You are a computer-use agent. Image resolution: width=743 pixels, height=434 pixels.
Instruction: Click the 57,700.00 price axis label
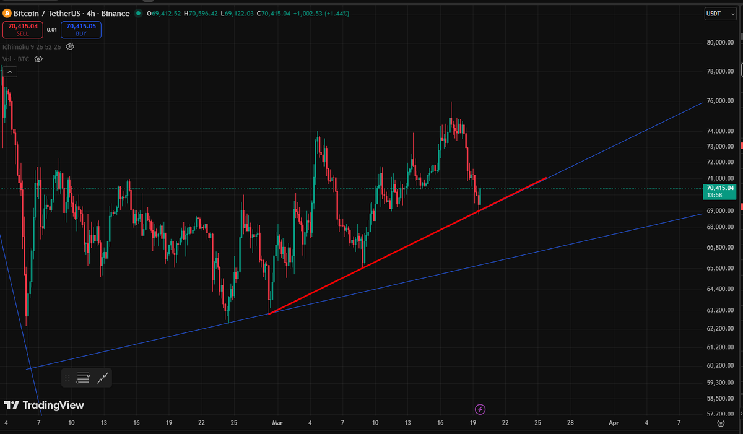click(719, 414)
